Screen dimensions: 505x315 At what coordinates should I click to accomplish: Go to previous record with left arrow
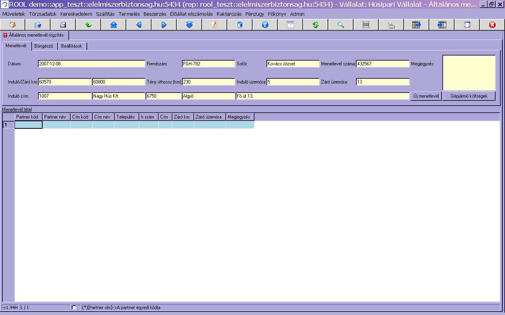(x=139, y=25)
